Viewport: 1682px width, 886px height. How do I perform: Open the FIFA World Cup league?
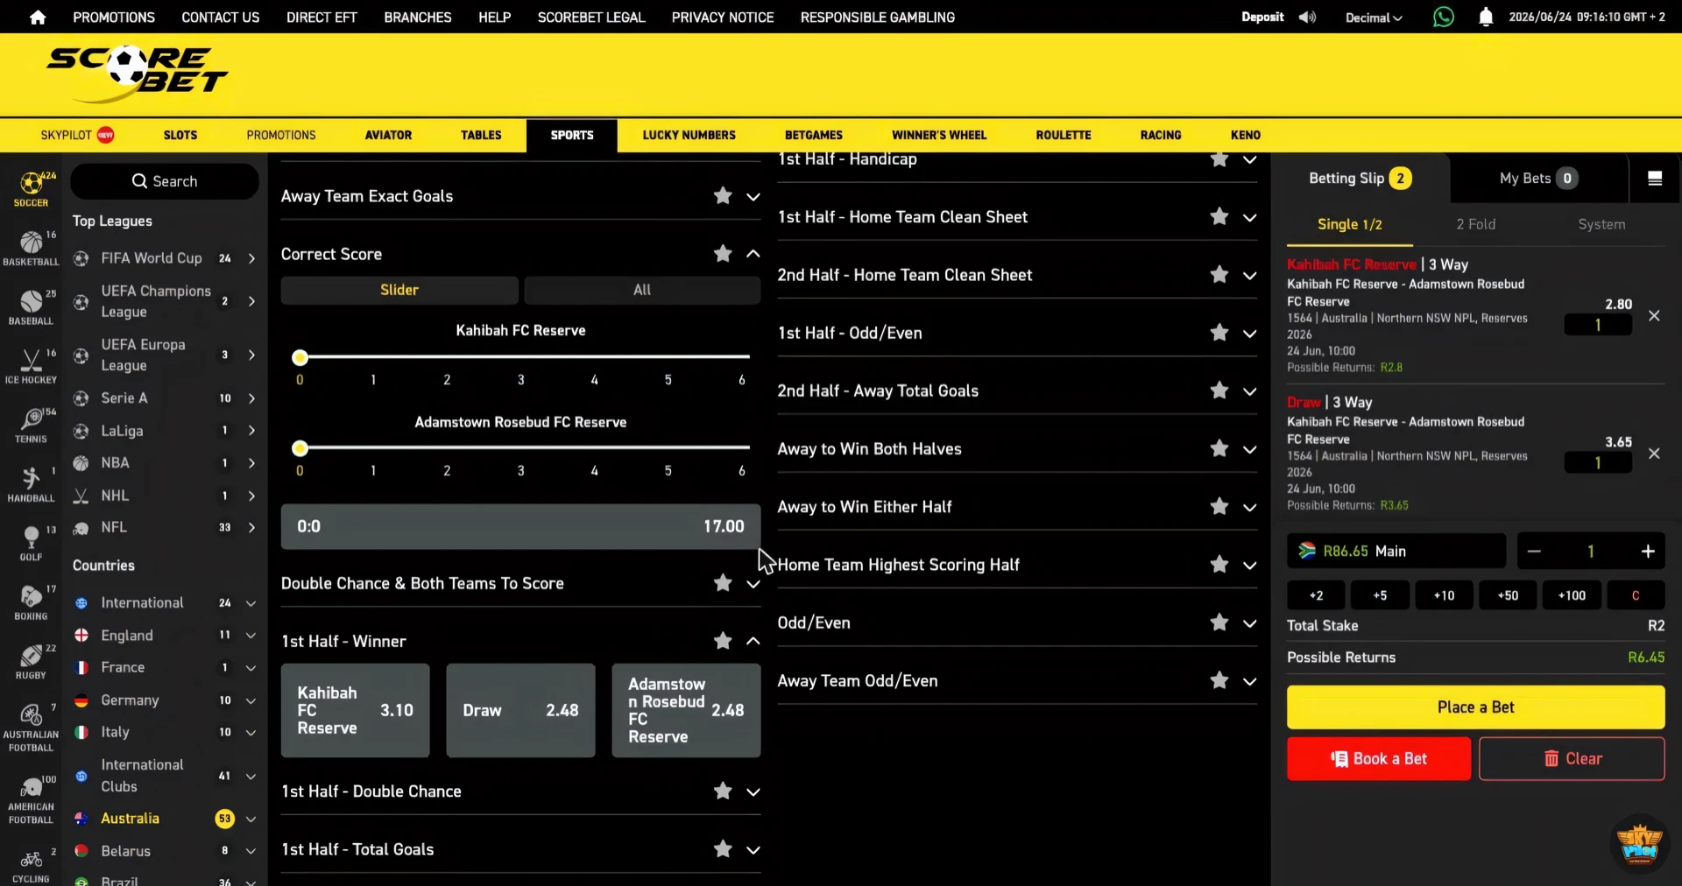pyautogui.click(x=164, y=258)
